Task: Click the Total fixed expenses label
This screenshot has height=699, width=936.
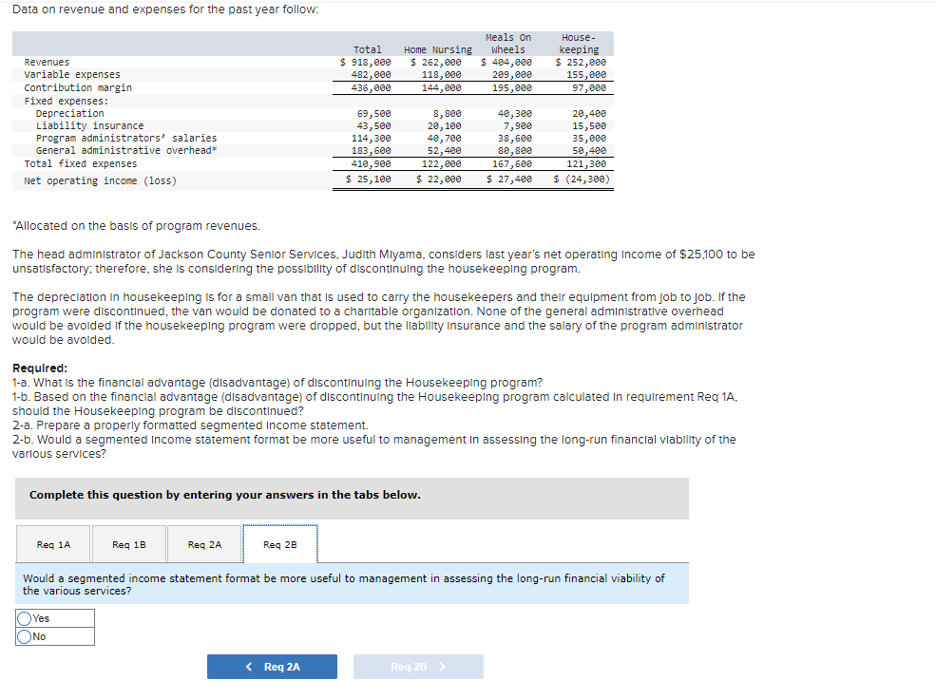Action: click(81, 163)
